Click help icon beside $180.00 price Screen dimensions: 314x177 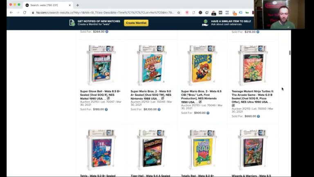coord(106,109)
